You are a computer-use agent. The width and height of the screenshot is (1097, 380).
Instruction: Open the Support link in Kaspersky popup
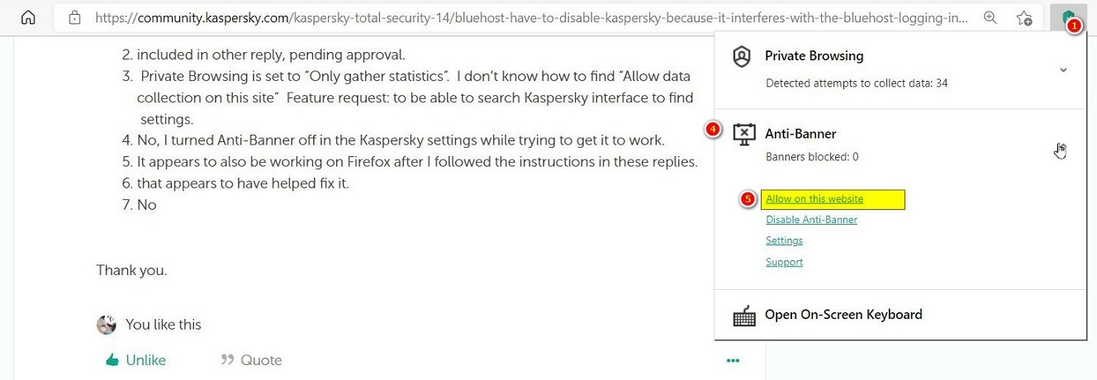pos(784,262)
